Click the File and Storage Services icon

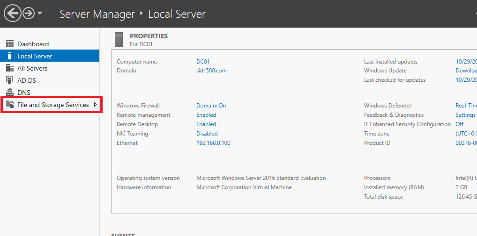[10, 105]
